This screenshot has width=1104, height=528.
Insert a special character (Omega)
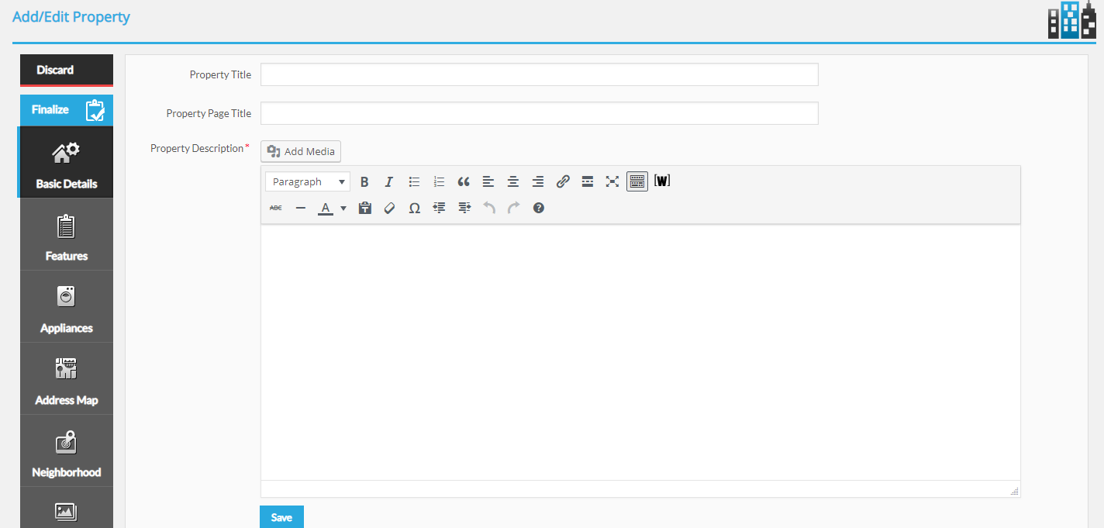(415, 208)
